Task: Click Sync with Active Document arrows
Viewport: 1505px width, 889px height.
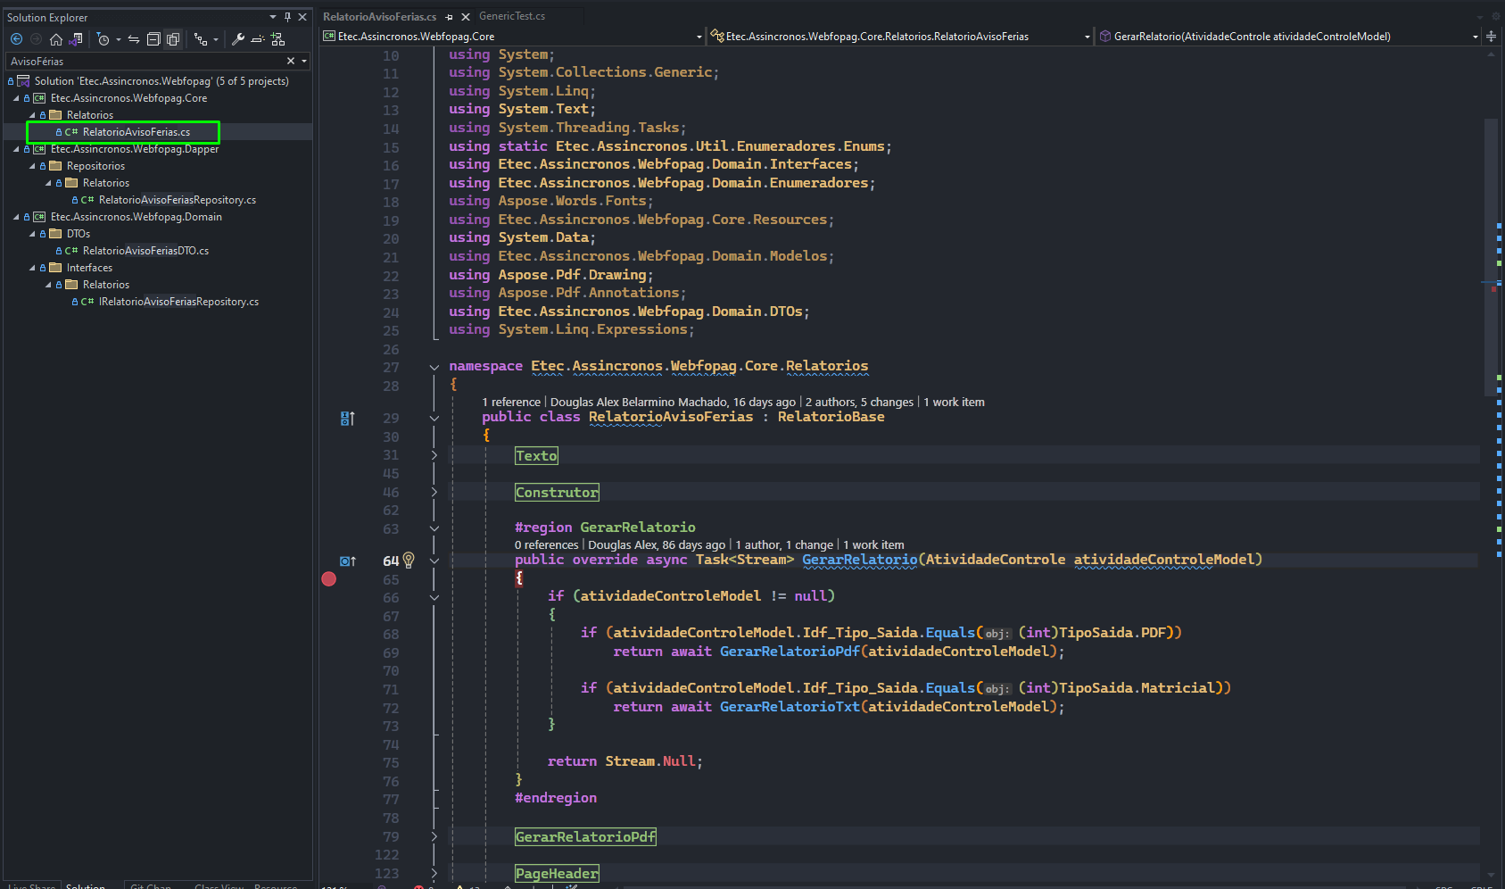Action: 134,39
